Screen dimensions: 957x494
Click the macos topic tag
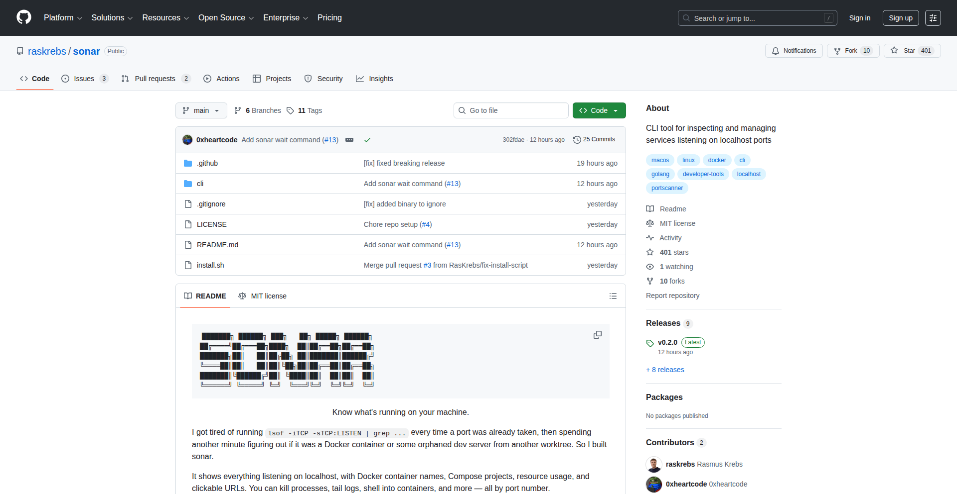(660, 160)
